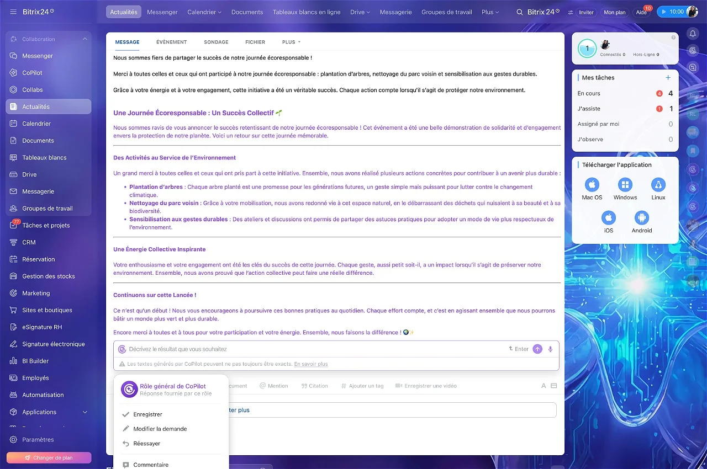Switch to the SONDAGE tab
Screen dimensions: 707x469
point(216,42)
